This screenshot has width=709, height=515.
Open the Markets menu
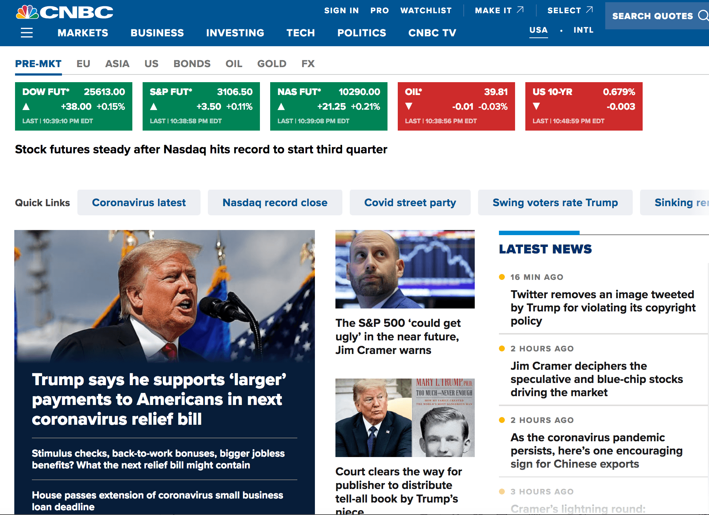pyautogui.click(x=83, y=33)
